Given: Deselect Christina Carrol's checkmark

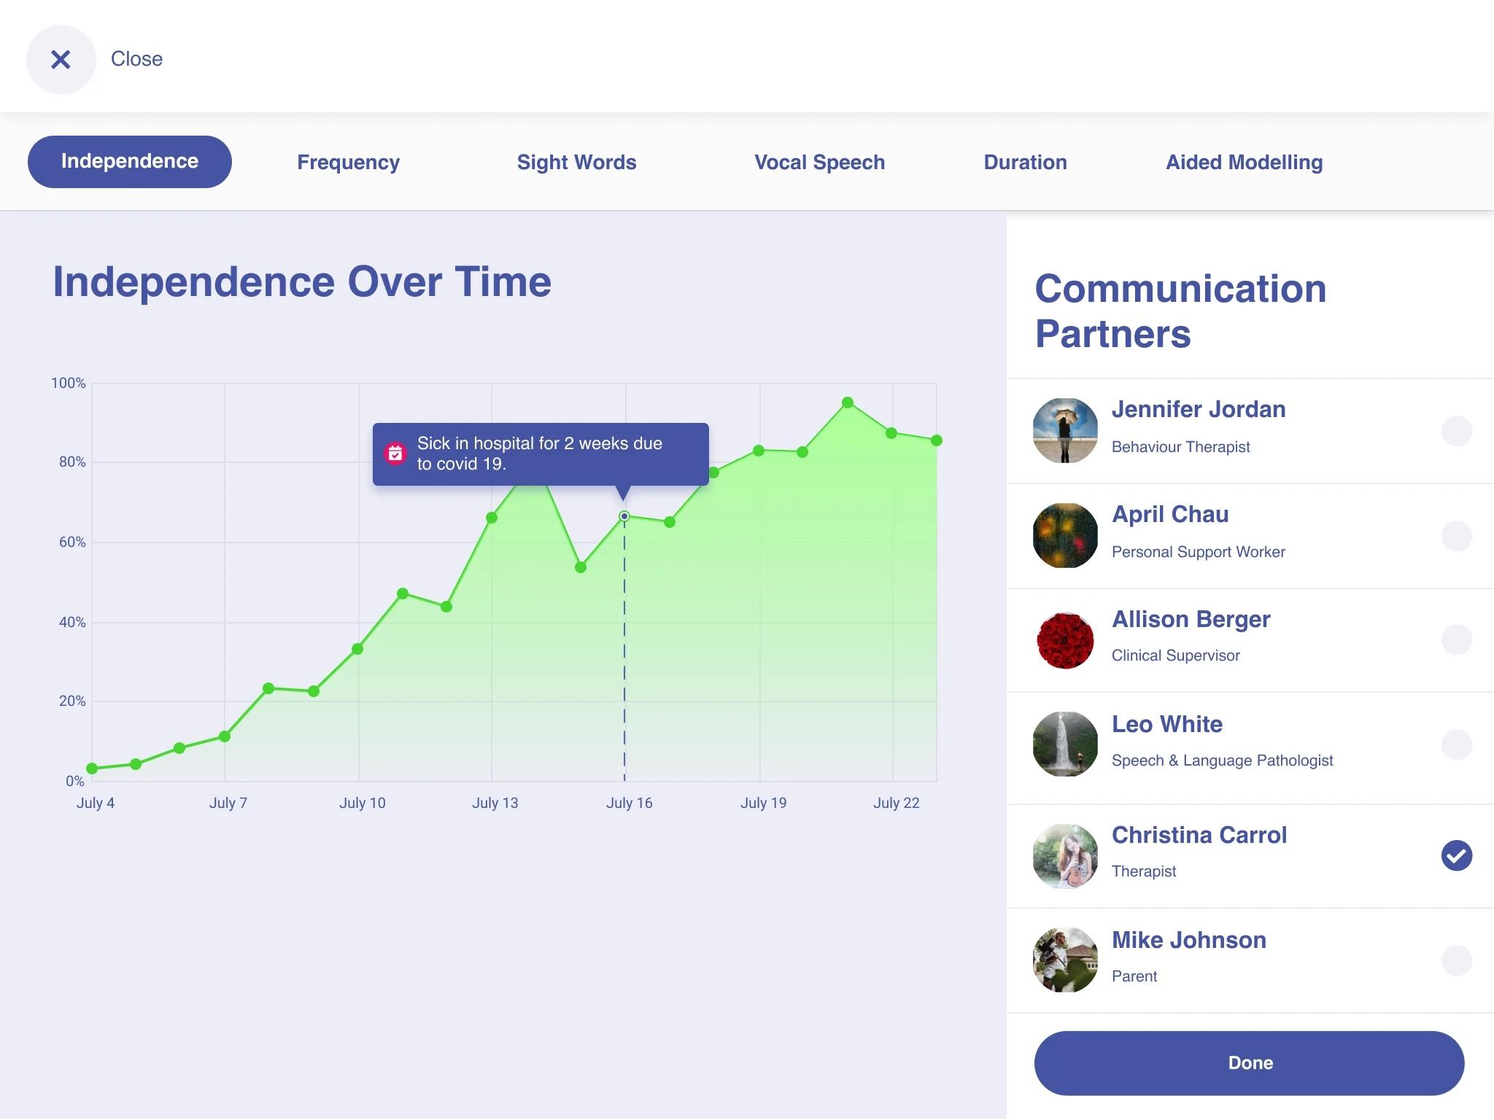Looking at the screenshot, I should pyautogui.click(x=1456, y=855).
